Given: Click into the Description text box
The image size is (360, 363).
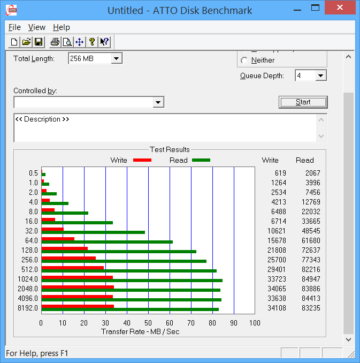Looking at the screenshot, I should click(165, 128).
